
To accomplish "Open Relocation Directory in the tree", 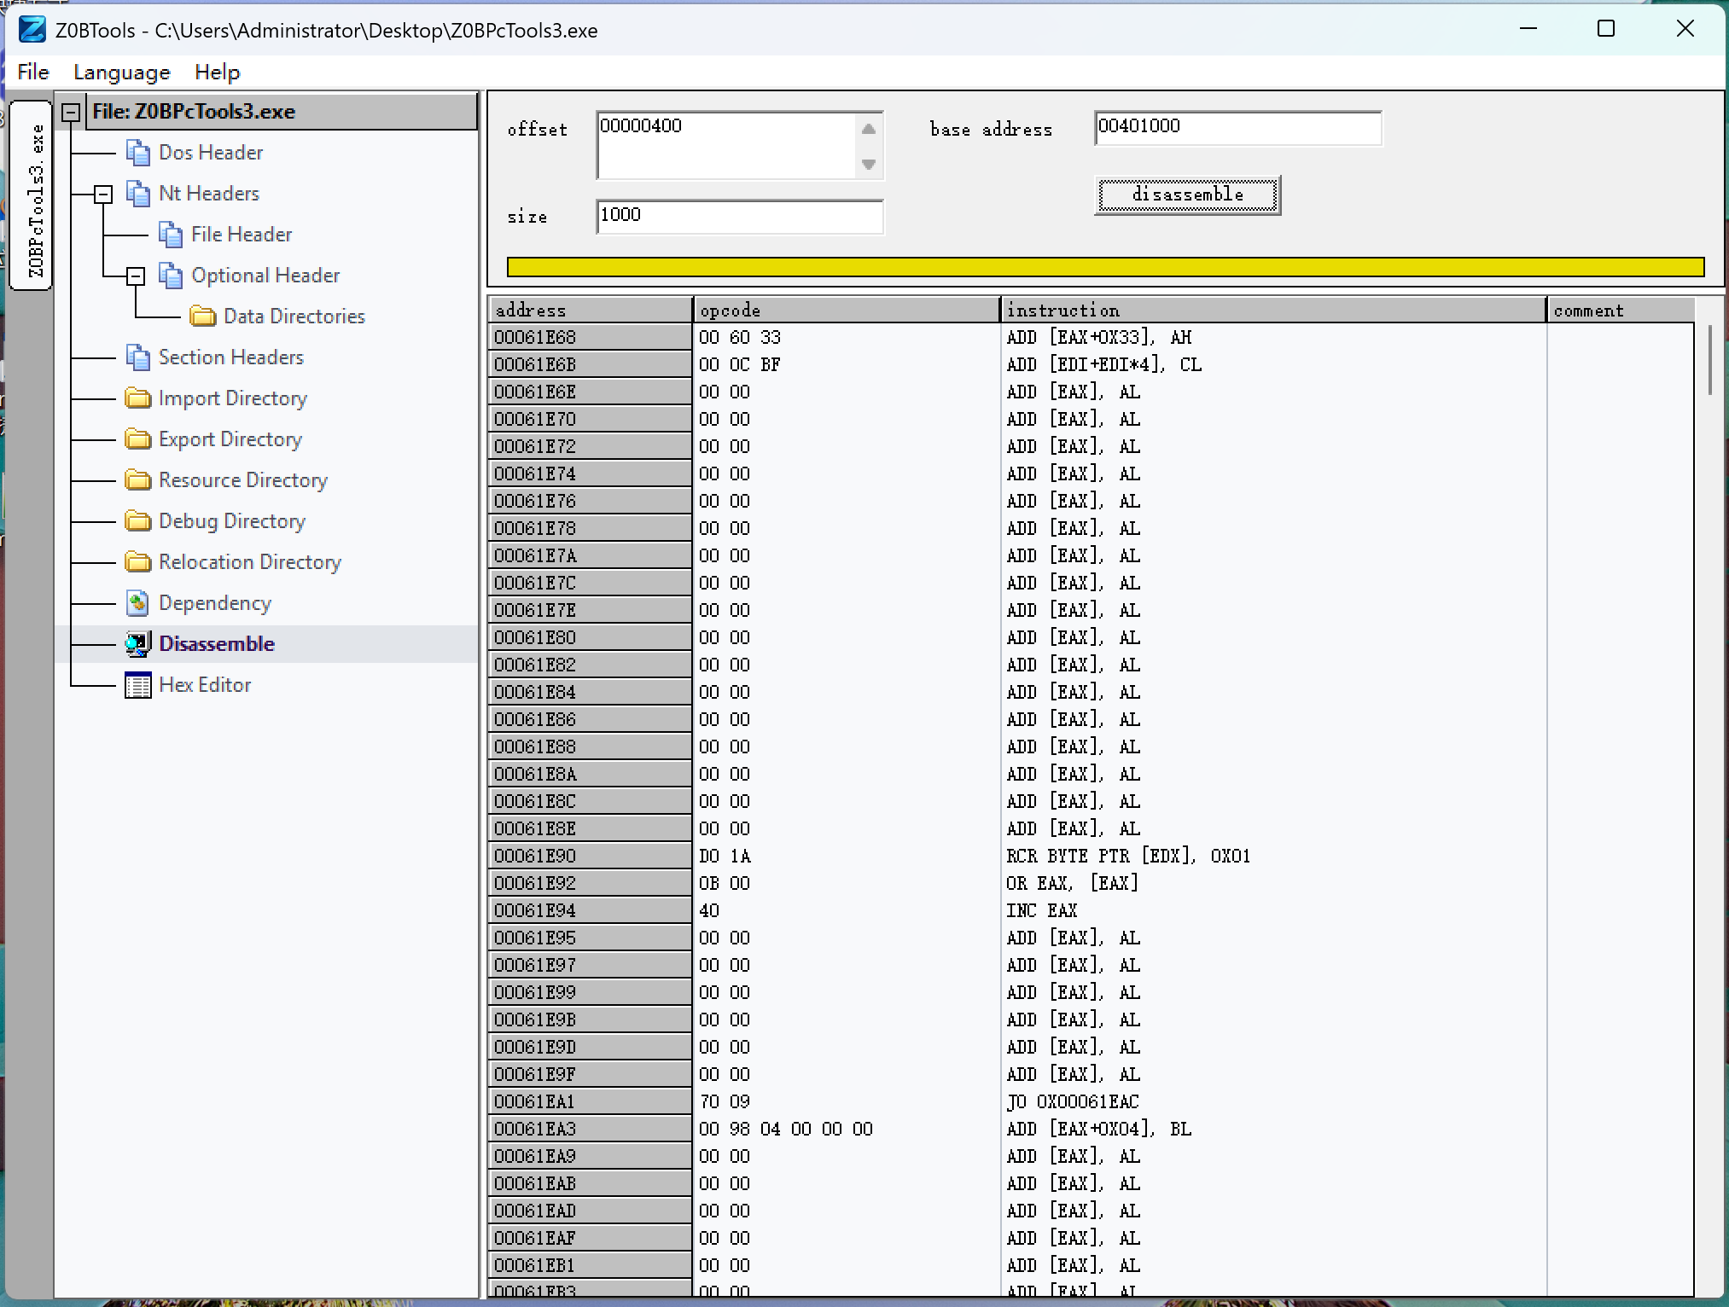I will click(250, 562).
